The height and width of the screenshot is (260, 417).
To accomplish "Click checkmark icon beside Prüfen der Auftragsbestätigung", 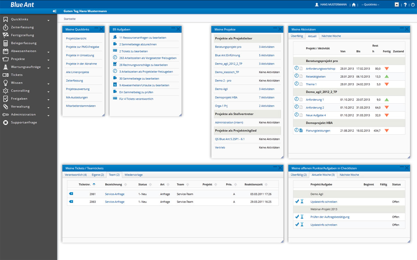I will [297, 217].
